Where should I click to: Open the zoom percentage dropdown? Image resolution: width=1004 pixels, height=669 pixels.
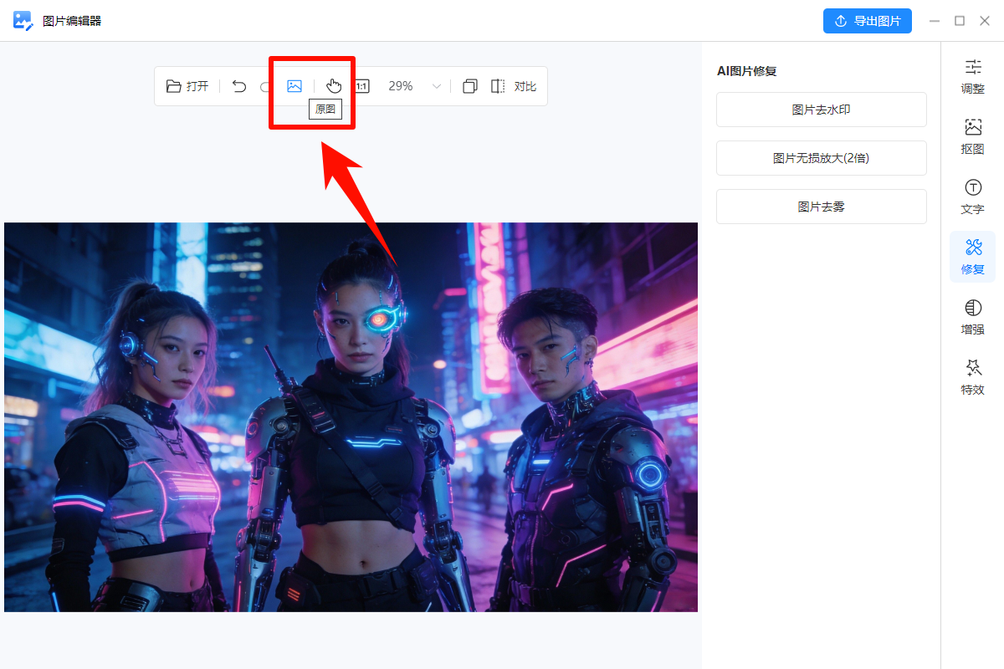click(436, 85)
